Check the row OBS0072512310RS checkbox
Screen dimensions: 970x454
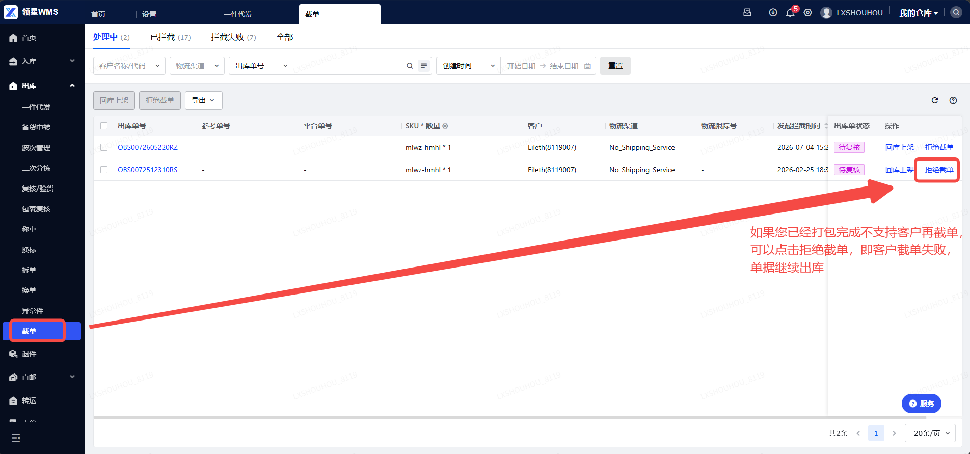pyautogui.click(x=104, y=170)
